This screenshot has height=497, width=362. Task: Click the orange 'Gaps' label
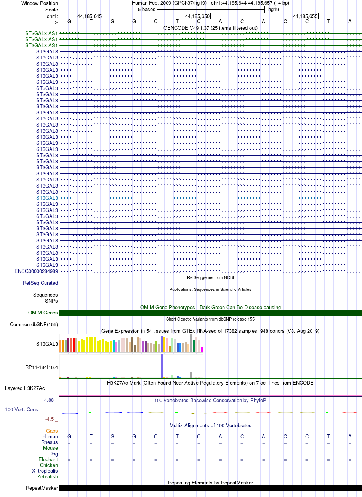52,431
